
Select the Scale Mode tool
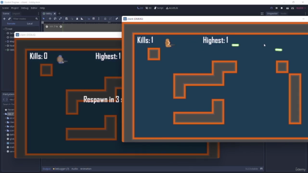(61, 19)
